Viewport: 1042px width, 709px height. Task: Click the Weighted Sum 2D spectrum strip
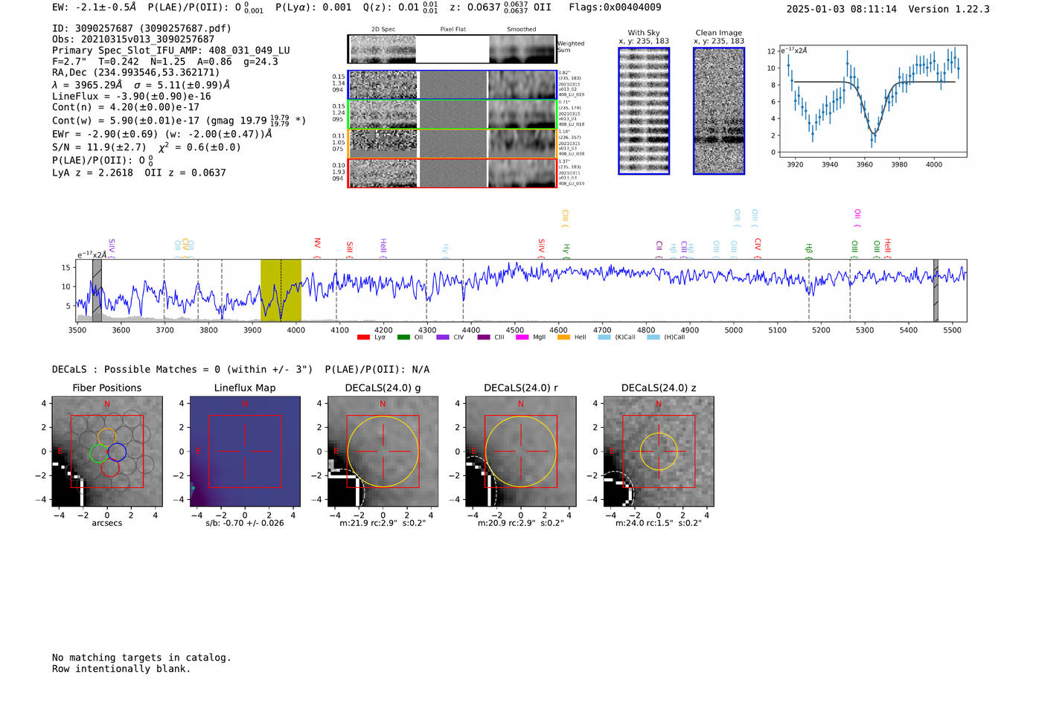click(452, 49)
